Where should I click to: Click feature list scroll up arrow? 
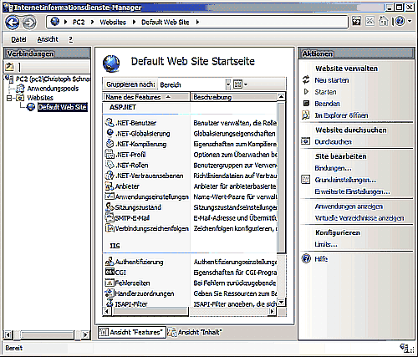281,97
